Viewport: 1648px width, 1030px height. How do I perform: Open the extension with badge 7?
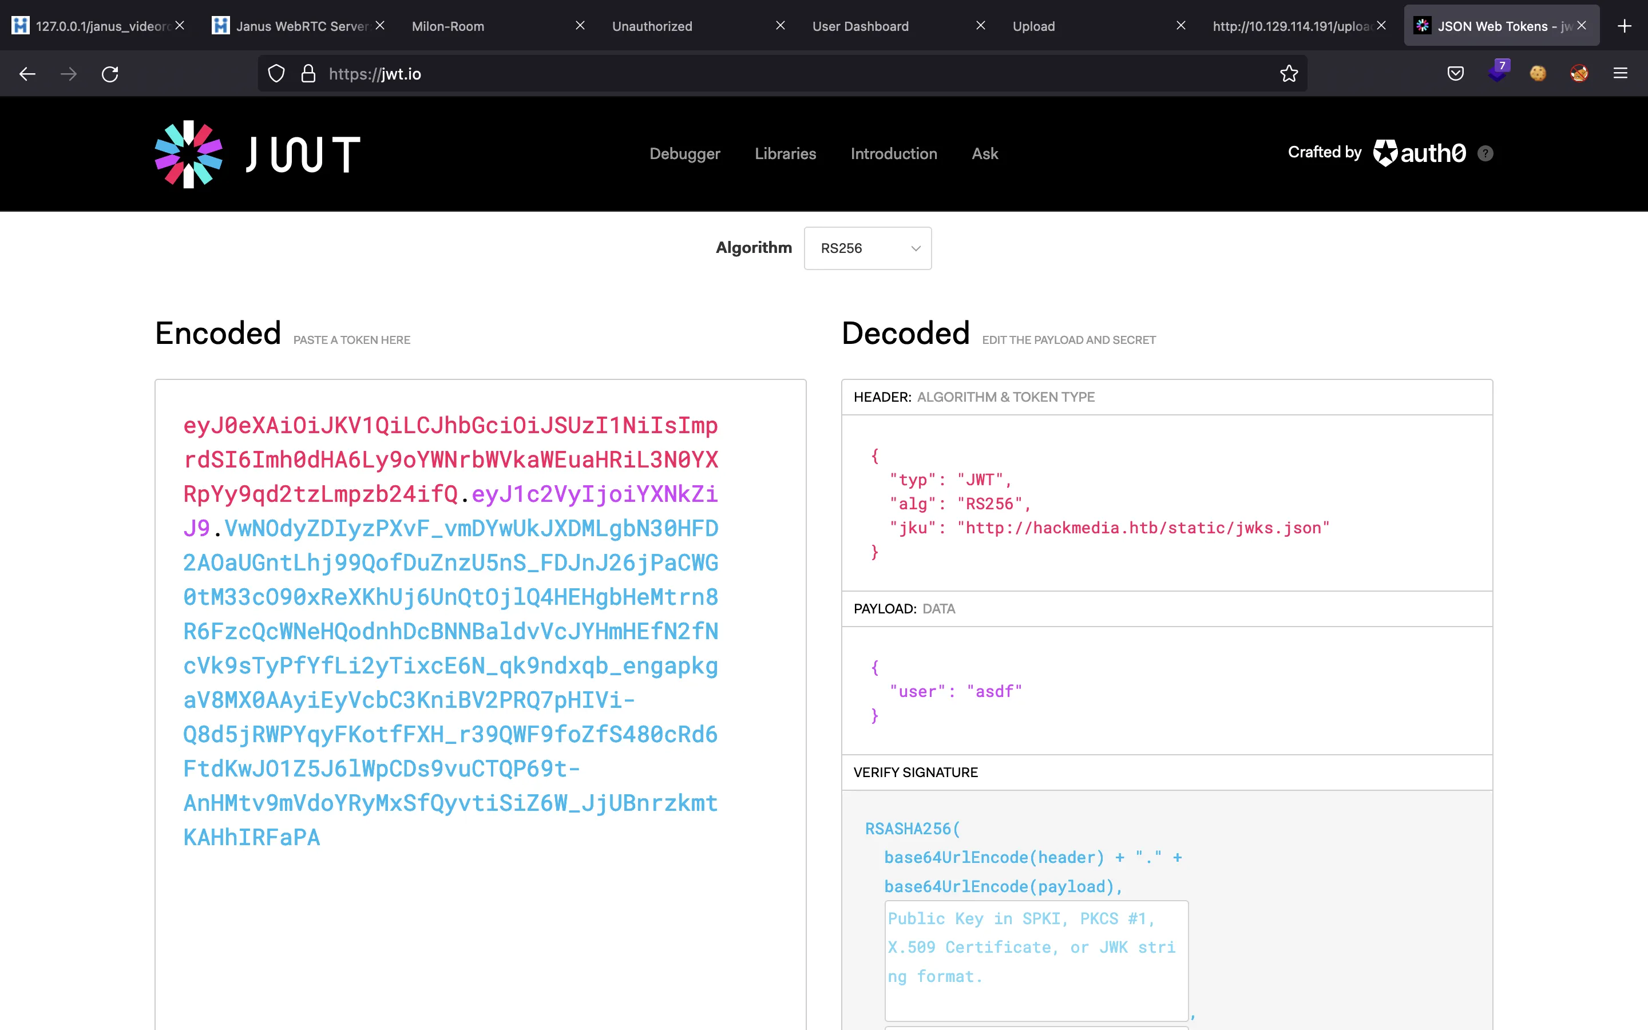pyautogui.click(x=1498, y=72)
